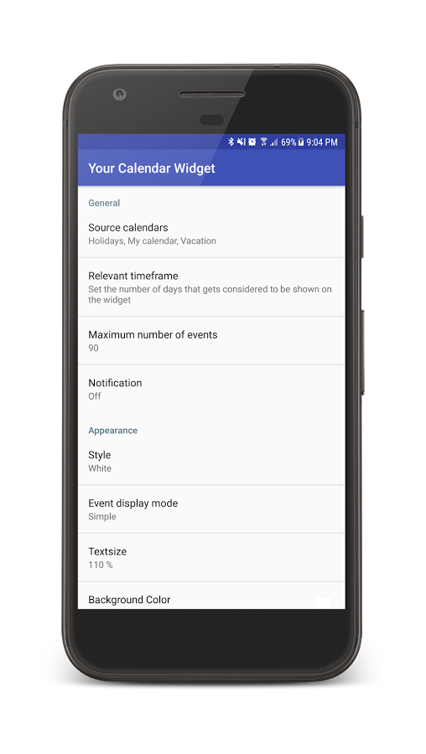
Task: Adjust Textsize setting at 110 %
Action: pos(211,557)
